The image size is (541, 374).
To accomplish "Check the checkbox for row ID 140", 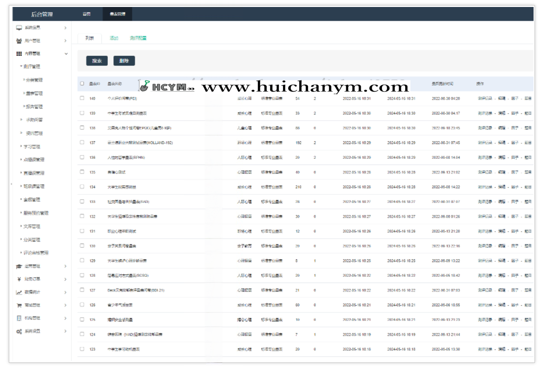I will [x=82, y=98].
